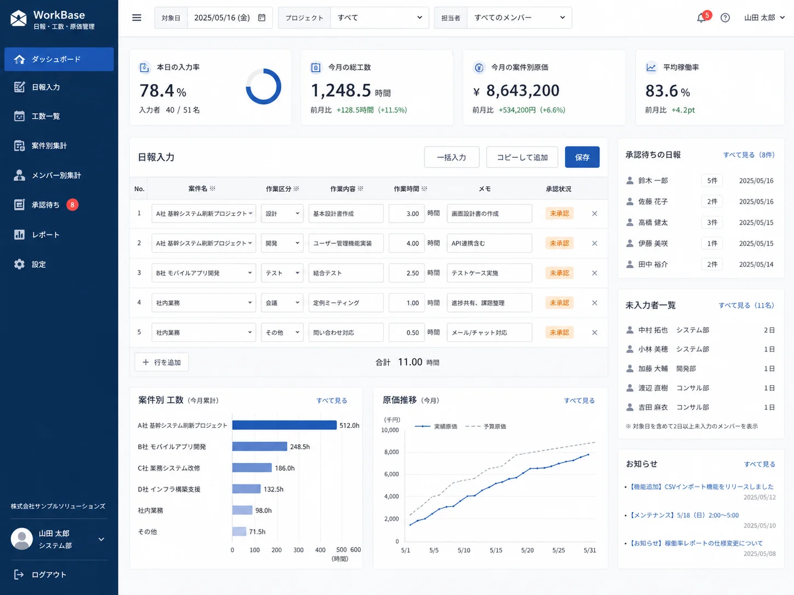Open row 1 作業区分 設計 dropdown
Viewport: 794px width, 595px height.
(282, 214)
